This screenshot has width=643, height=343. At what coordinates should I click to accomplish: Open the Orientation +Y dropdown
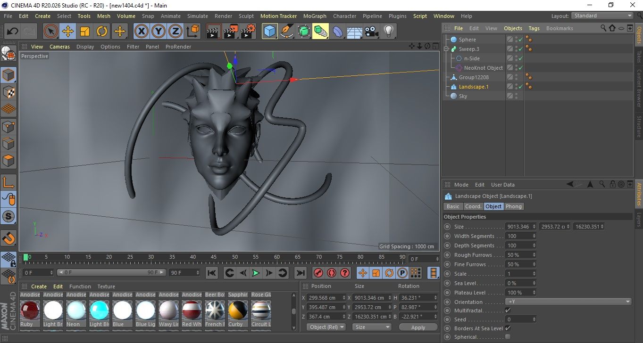click(568, 302)
